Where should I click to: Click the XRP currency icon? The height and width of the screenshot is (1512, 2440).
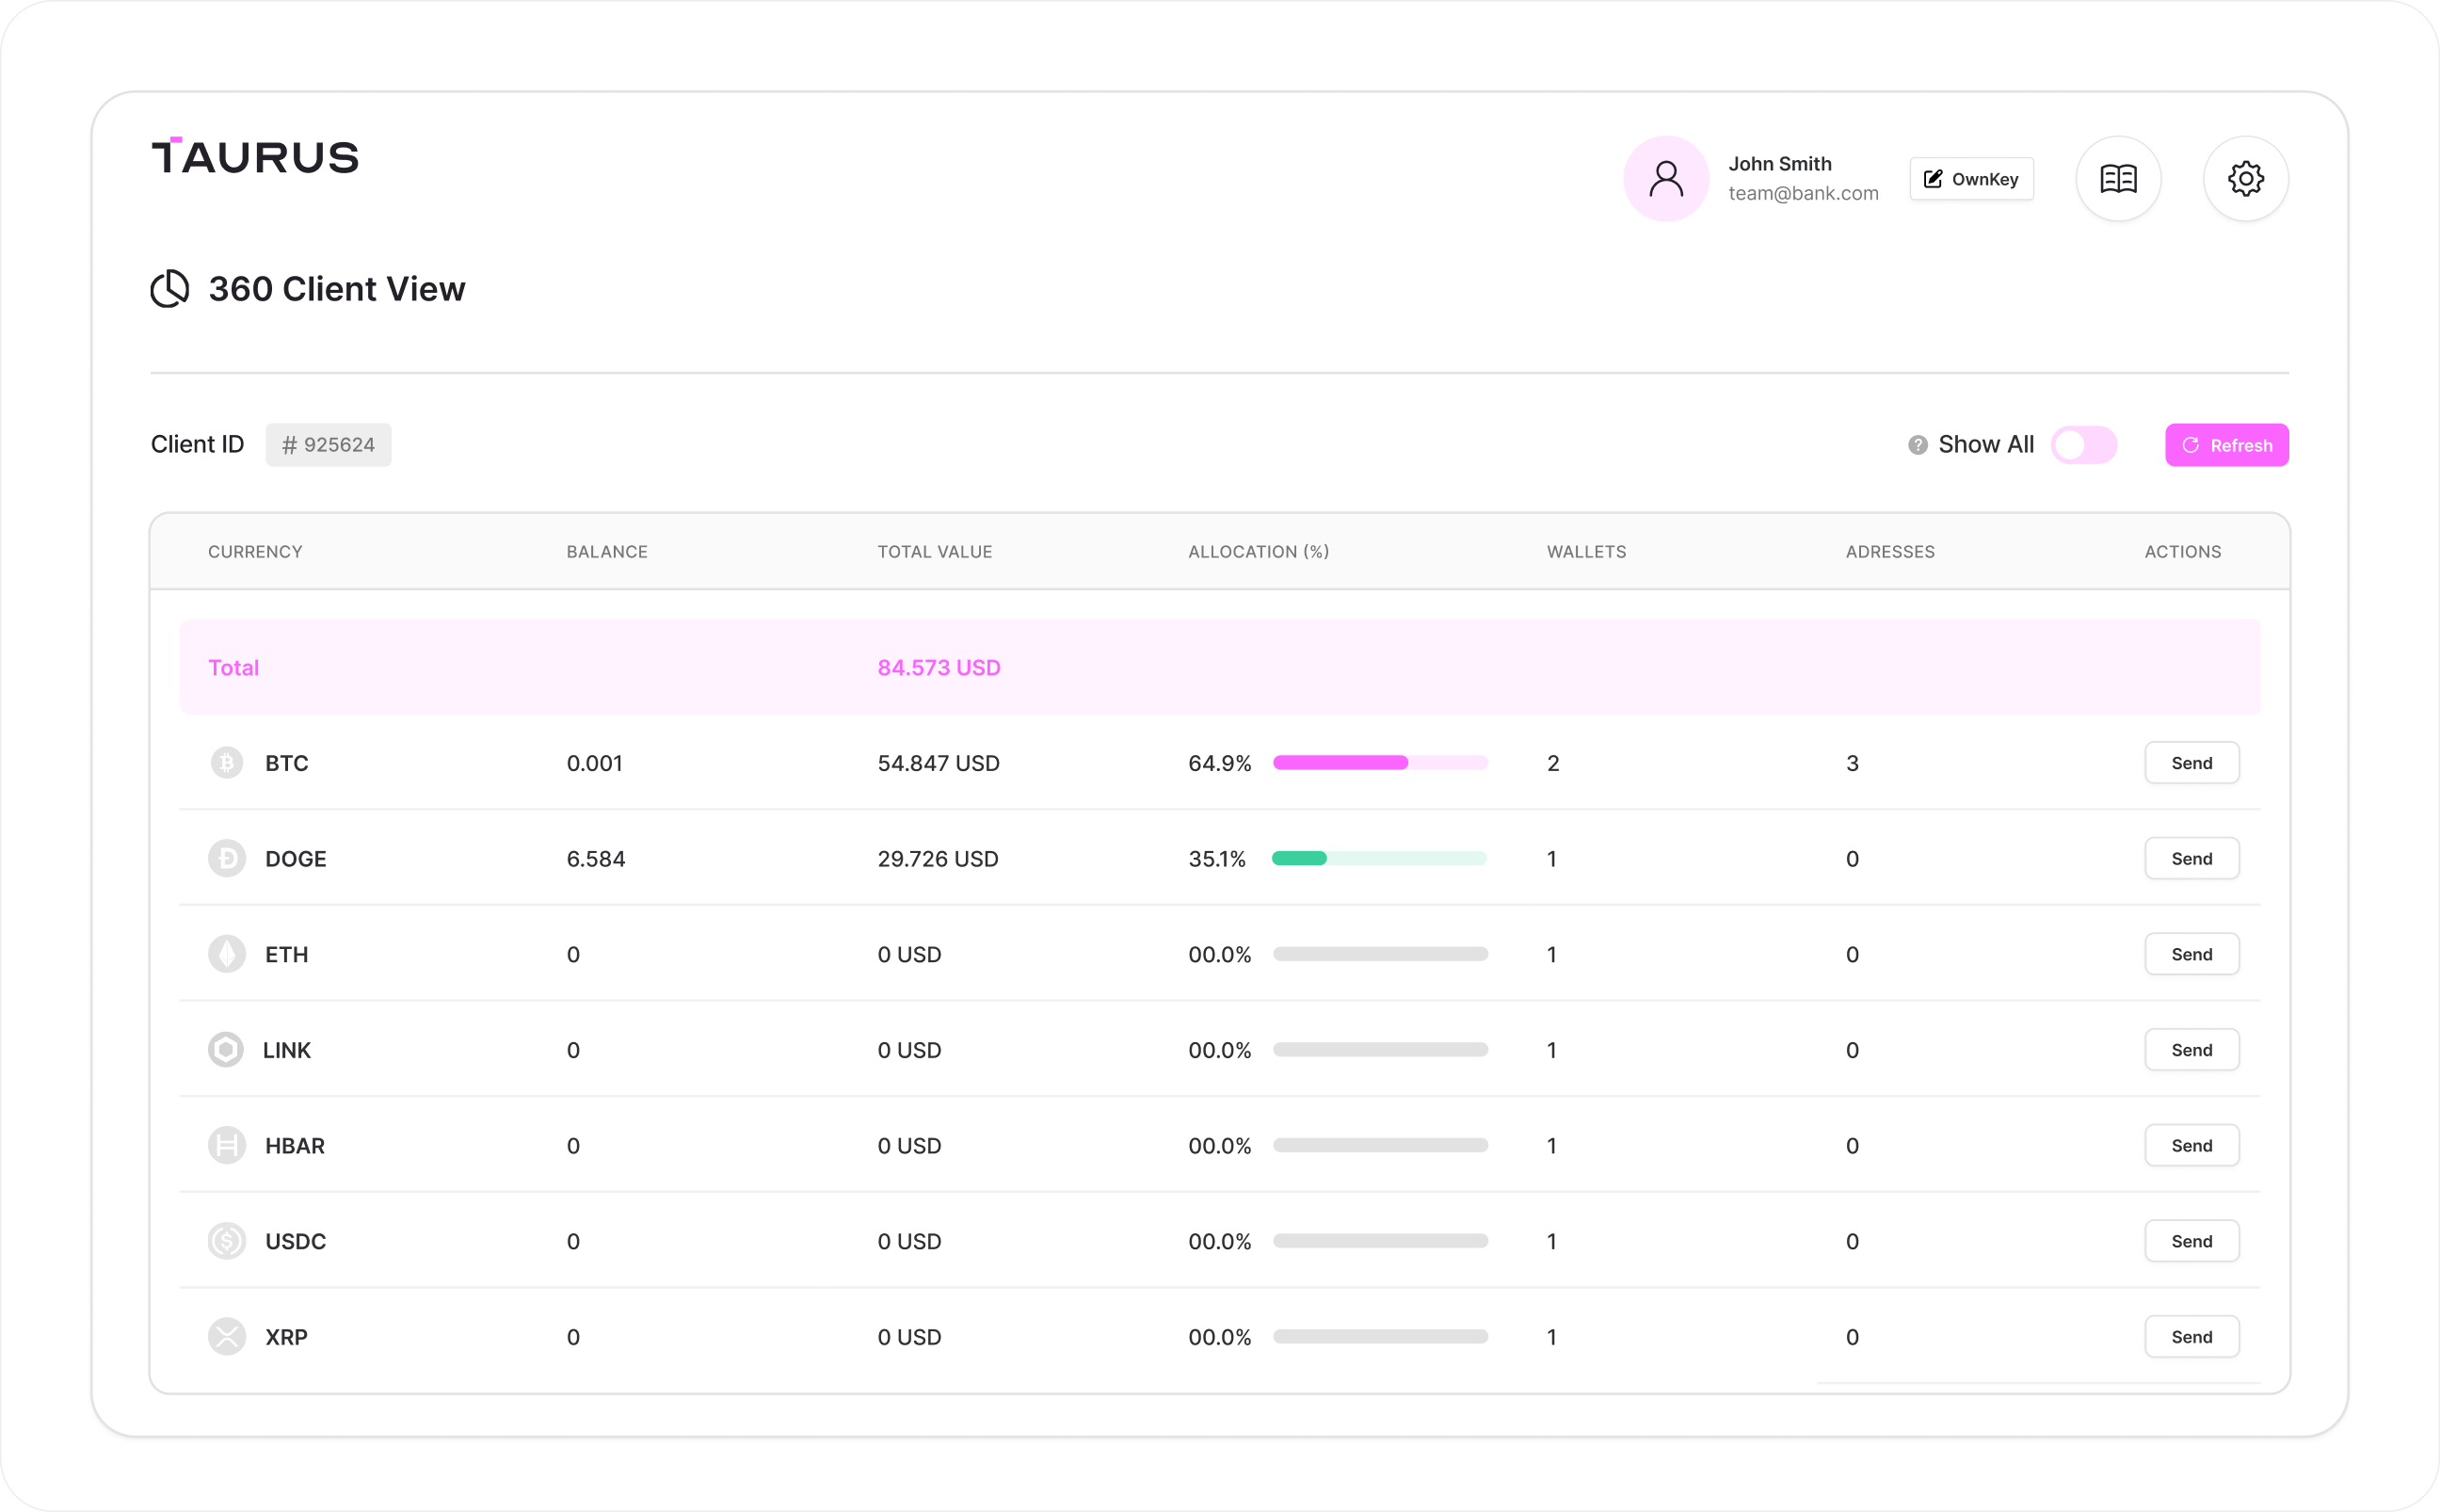coord(227,1336)
